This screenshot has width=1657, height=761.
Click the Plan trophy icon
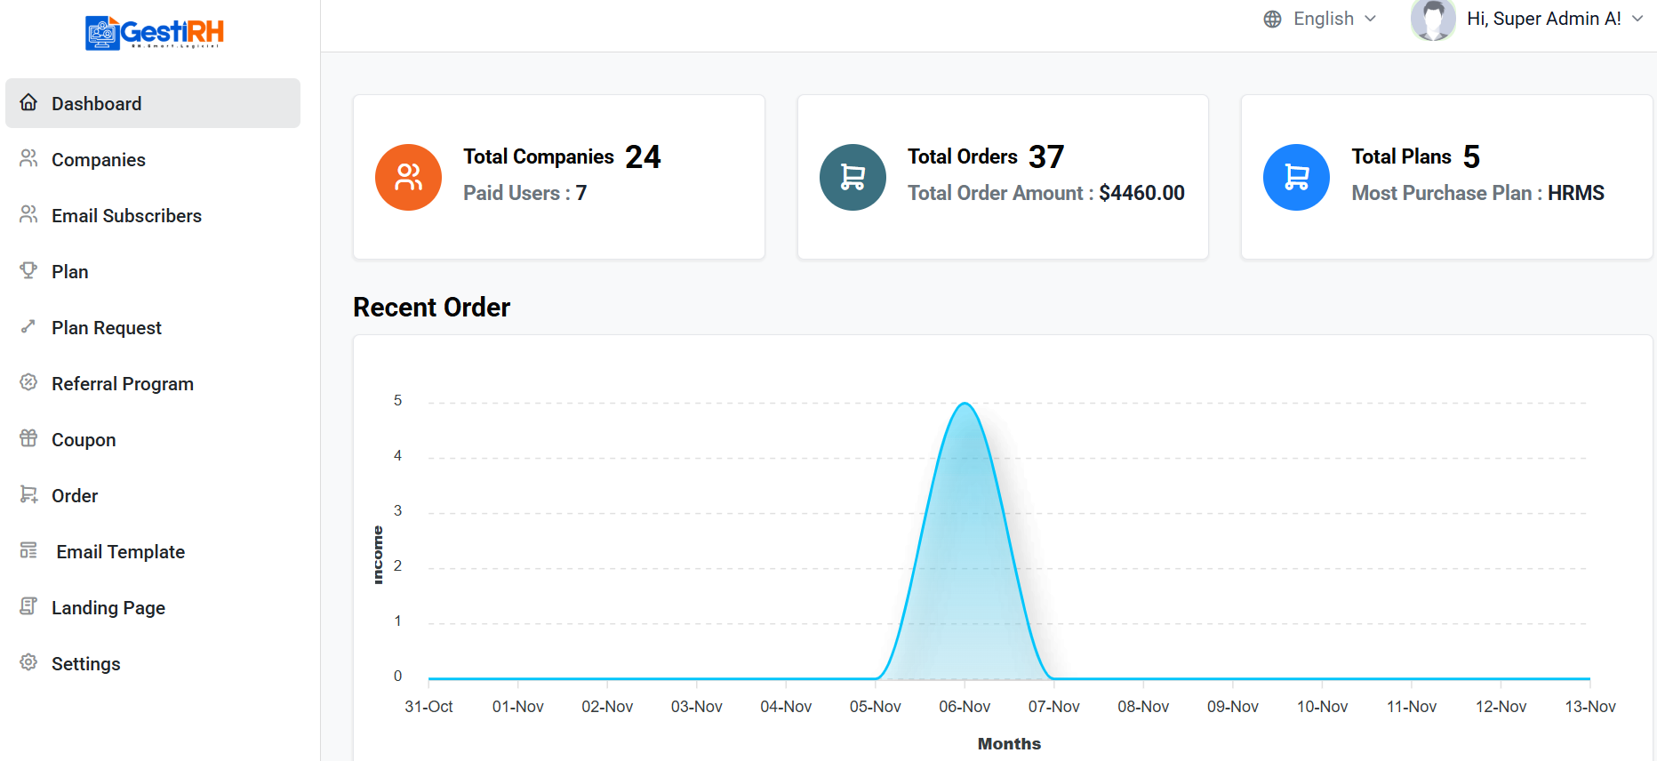pyautogui.click(x=28, y=270)
